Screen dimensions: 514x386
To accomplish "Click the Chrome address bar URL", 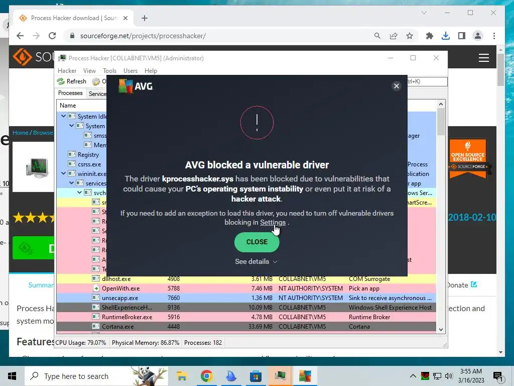I will [143, 36].
